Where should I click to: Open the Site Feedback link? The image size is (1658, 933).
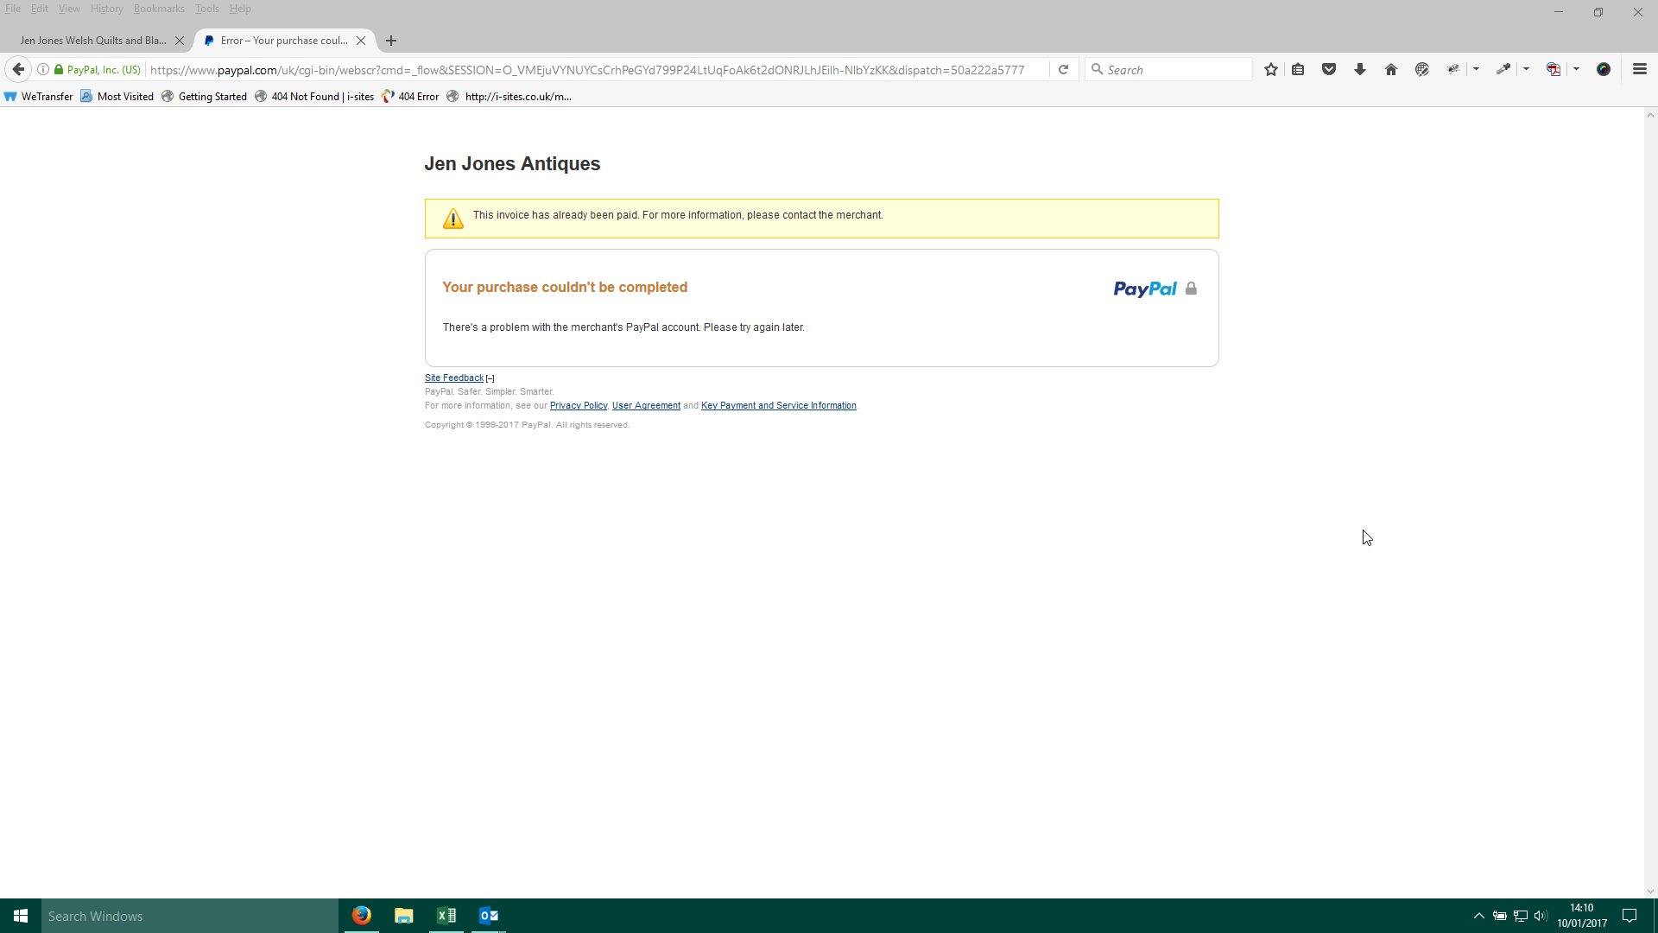click(x=454, y=378)
